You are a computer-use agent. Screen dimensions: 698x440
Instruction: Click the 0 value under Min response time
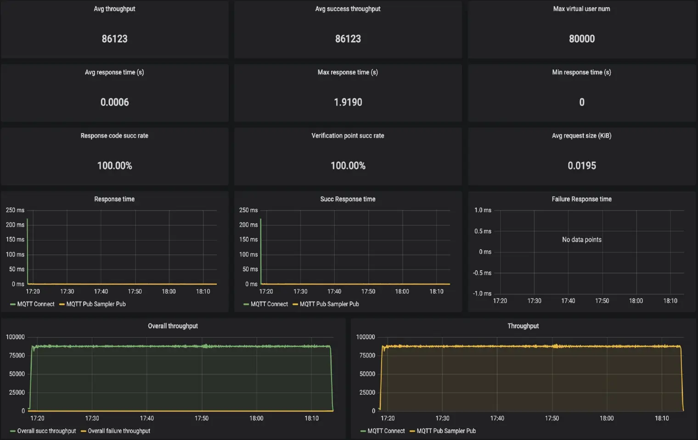tap(581, 102)
